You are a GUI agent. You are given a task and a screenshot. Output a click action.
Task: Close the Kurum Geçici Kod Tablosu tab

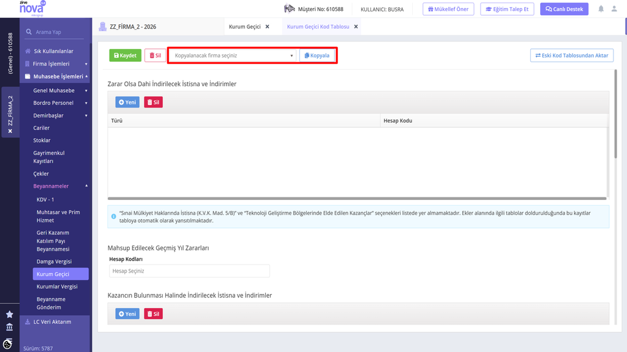(356, 27)
